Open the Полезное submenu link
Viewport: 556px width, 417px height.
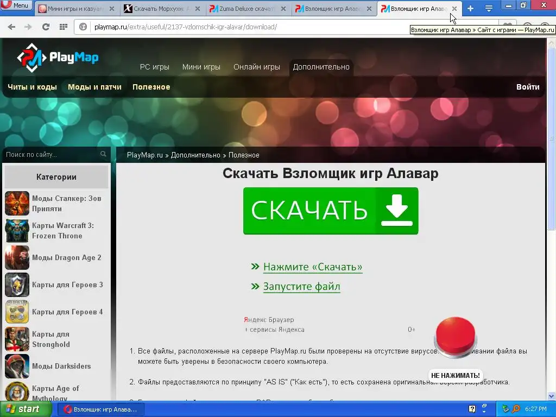[x=151, y=87]
